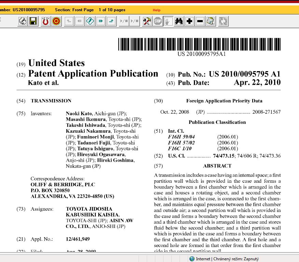The height and width of the screenshot is (262, 299).
Task: Click inventor name 'Naoki Kato'
Action: 79,114
